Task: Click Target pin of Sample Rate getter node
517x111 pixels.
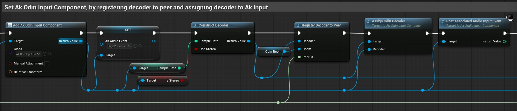Action: 134,68
